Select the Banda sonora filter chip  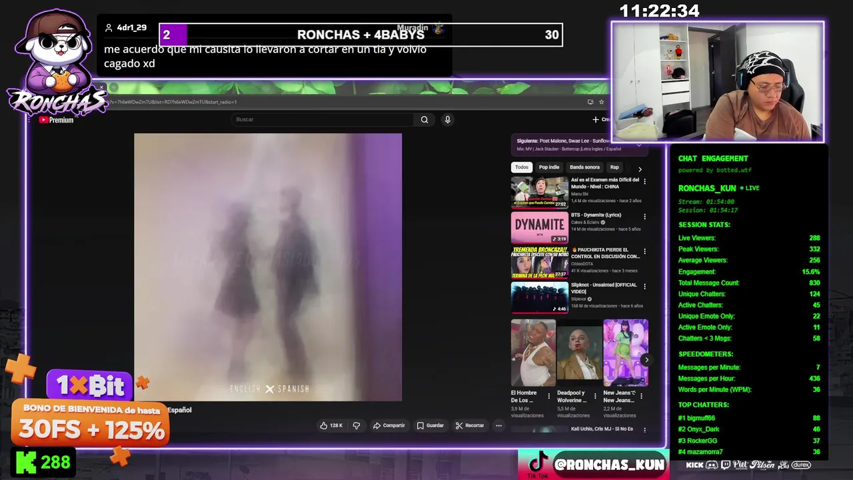pyautogui.click(x=584, y=167)
